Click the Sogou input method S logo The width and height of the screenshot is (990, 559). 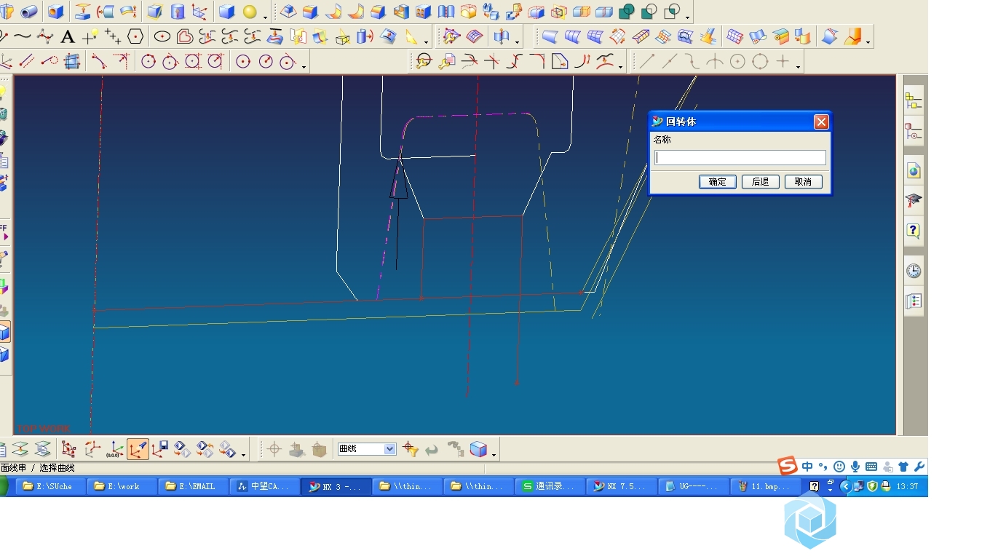coord(788,466)
